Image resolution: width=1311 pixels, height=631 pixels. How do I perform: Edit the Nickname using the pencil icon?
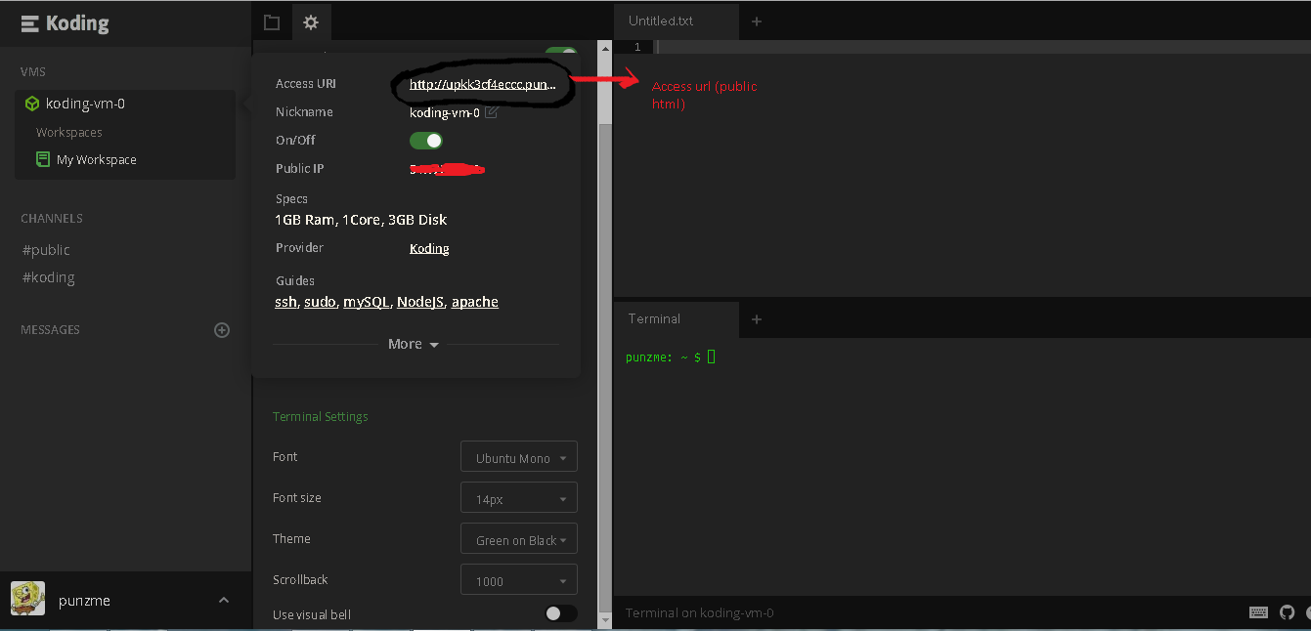point(493,112)
